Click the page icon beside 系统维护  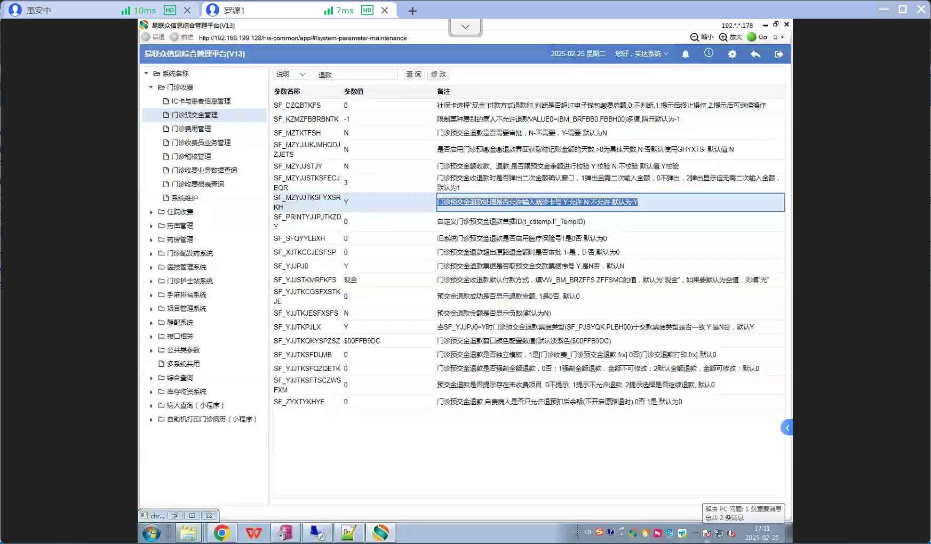[166, 198]
